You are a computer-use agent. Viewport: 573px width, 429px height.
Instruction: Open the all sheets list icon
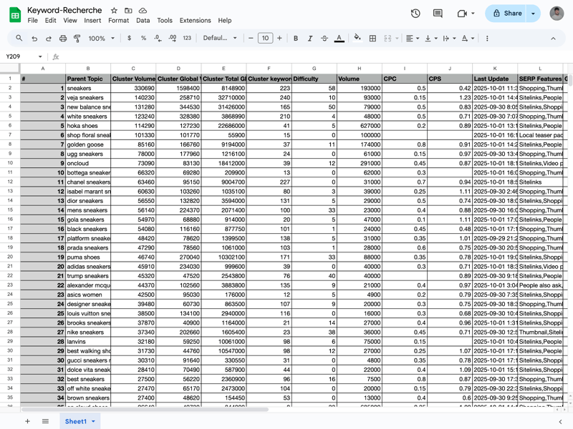pyautogui.click(x=45, y=421)
